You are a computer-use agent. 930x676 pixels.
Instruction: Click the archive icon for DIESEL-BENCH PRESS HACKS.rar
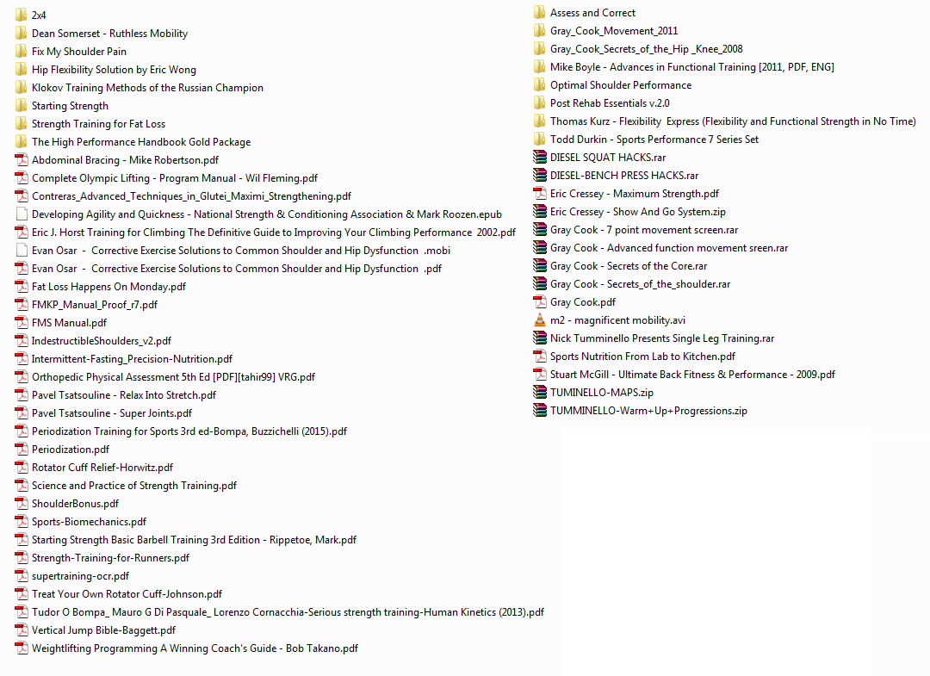pos(540,175)
